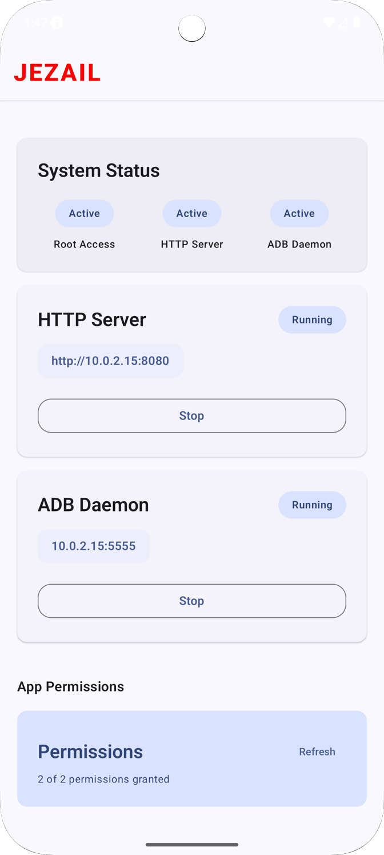
Task: Click the System Status card header
Action: [98, 170]
